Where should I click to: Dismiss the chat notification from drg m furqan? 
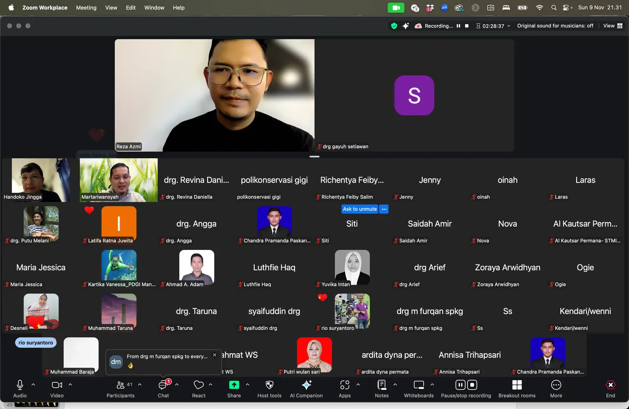click(x=215, y=355)
